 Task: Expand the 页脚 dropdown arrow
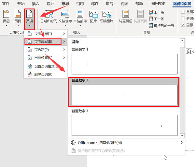point(18,25)
